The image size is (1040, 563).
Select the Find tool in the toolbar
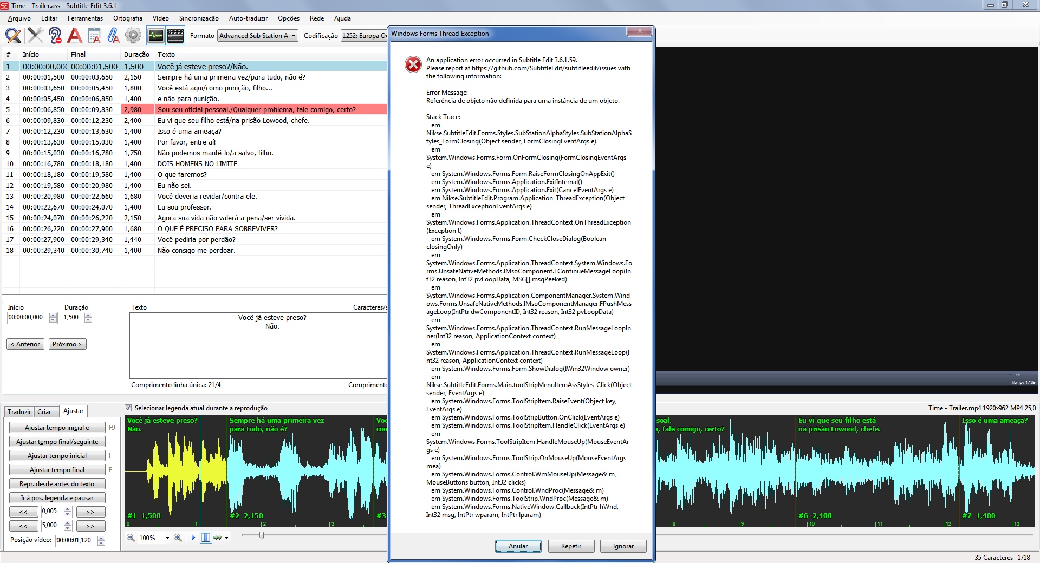[x=12, y=35]
